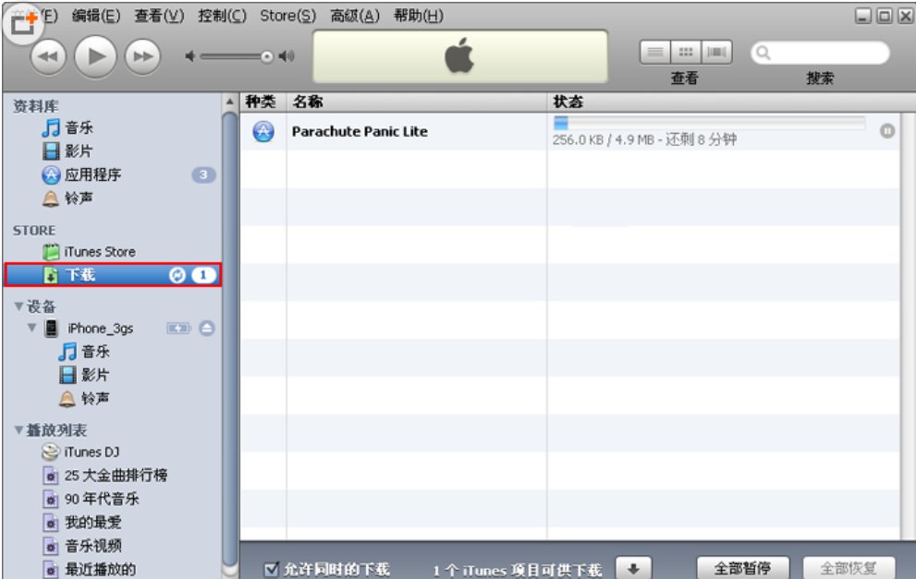916x579 pixels.
Task: Open the 编辑(E) menu
Action: [x=96, y=16]
